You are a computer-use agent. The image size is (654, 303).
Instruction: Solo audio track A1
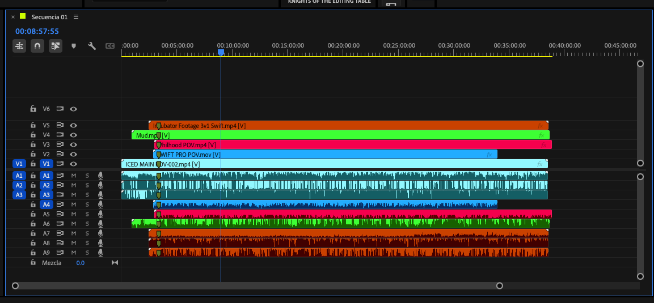(87, 176)
